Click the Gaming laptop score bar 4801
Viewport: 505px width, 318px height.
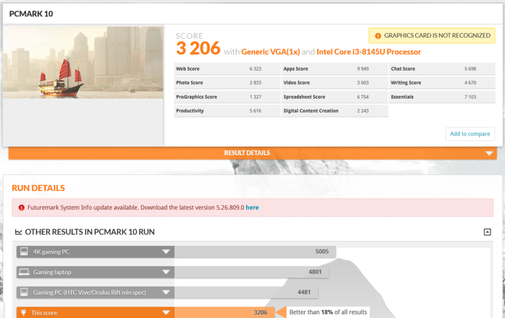251,272
